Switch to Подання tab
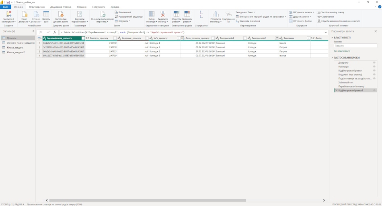The height and width of the screenshot is (206, 382). (x=82, y=7)
